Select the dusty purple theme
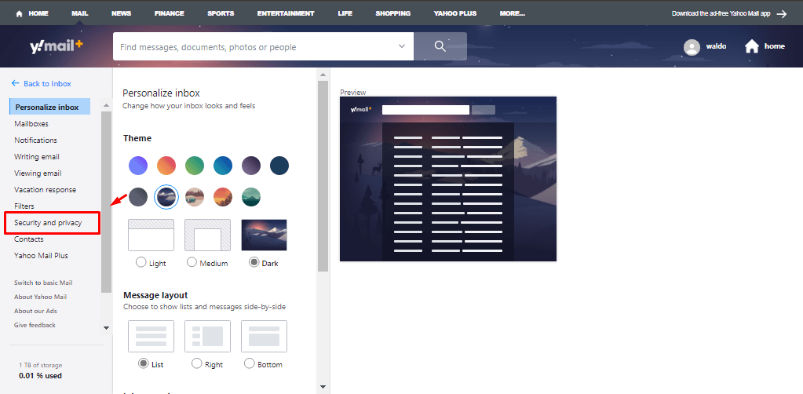This screenshot has height=394, width=803. pos(251,166)
